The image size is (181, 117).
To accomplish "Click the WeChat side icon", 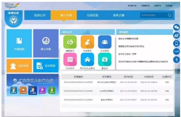I will coord(177,27).
